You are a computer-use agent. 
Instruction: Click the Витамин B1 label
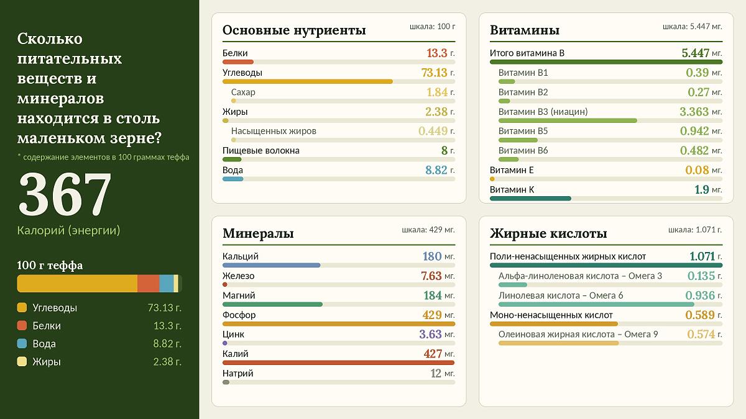pyautogui.click(x=523, y=73)
